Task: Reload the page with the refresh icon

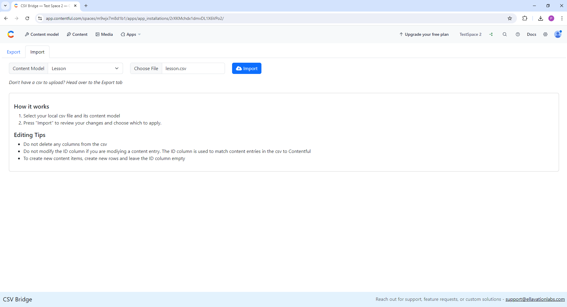Action: 27,18
